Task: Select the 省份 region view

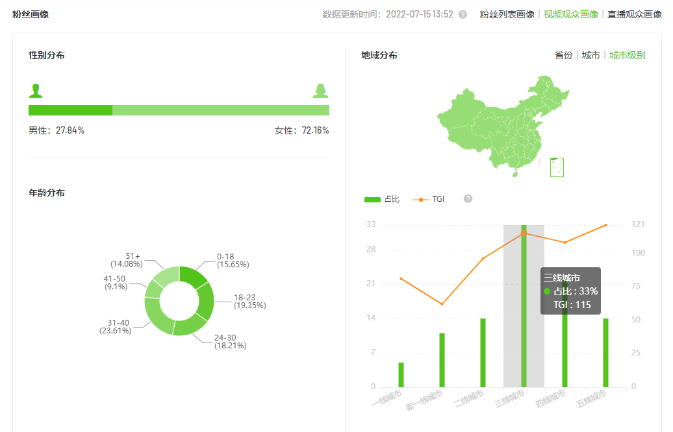Action: point(564,55)
